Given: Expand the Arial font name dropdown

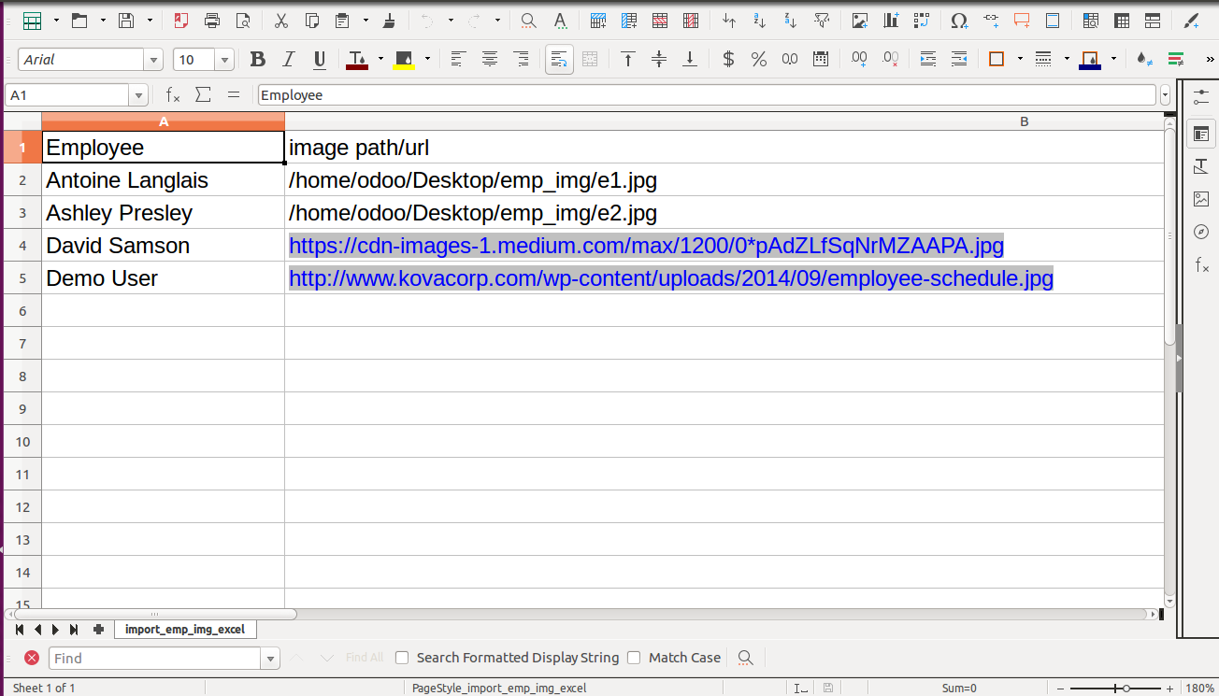Looking at the screenshot, I should coord(153,60).
